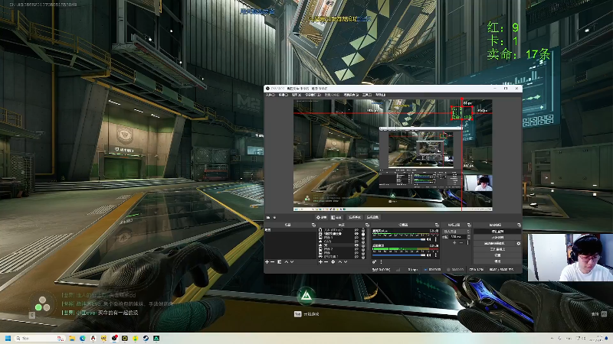Click the transition duration input field
The image size is (613, 344).
(x=458, y=236)
